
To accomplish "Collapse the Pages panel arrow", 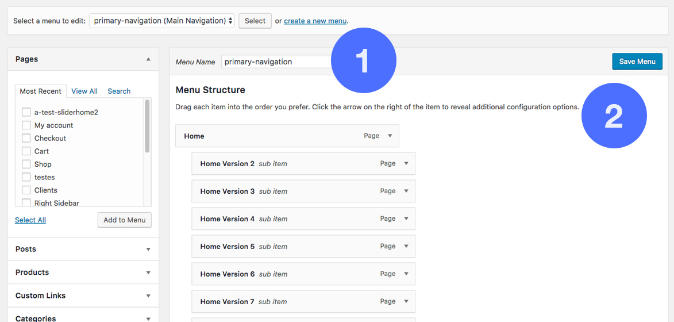I will click(148, 59).
